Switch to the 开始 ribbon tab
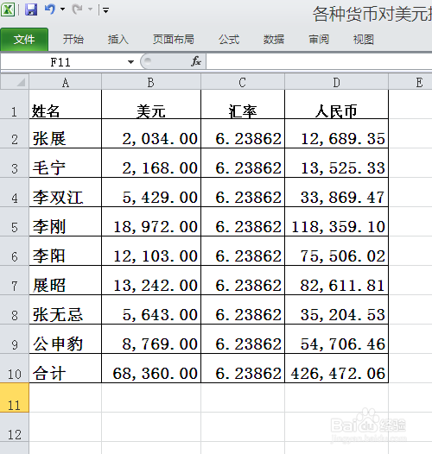 click(x=73, y=40)
